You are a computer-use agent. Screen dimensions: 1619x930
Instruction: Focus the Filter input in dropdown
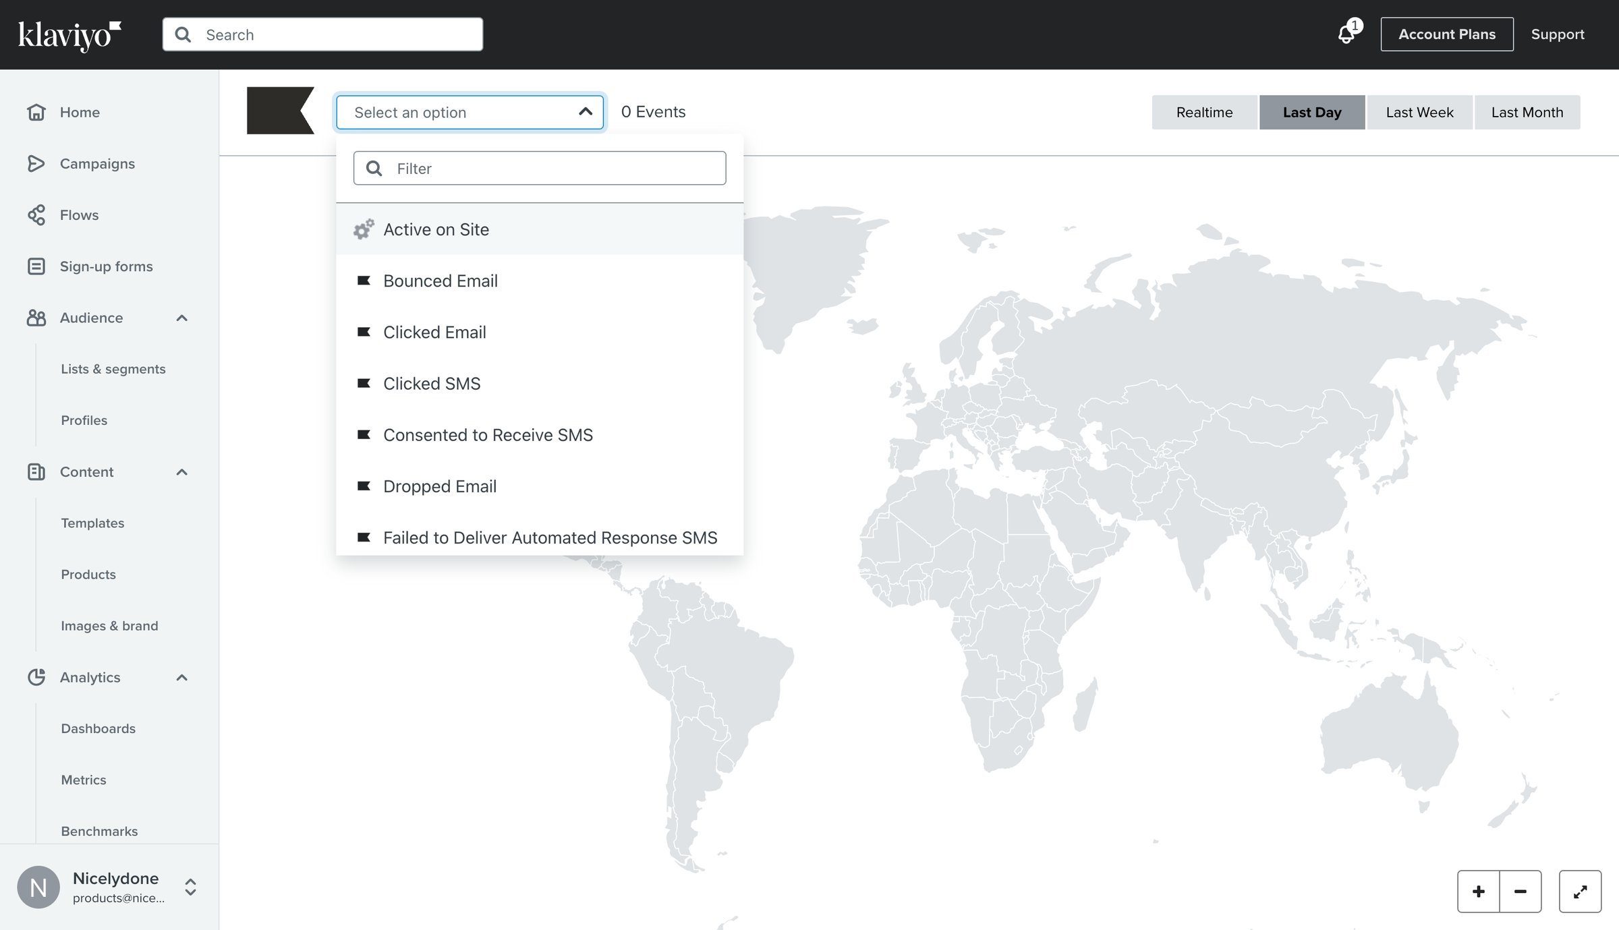click(x=540, y=168)
